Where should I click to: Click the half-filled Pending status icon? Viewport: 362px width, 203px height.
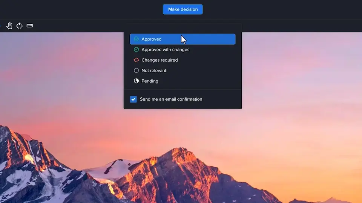click(137, 81)
